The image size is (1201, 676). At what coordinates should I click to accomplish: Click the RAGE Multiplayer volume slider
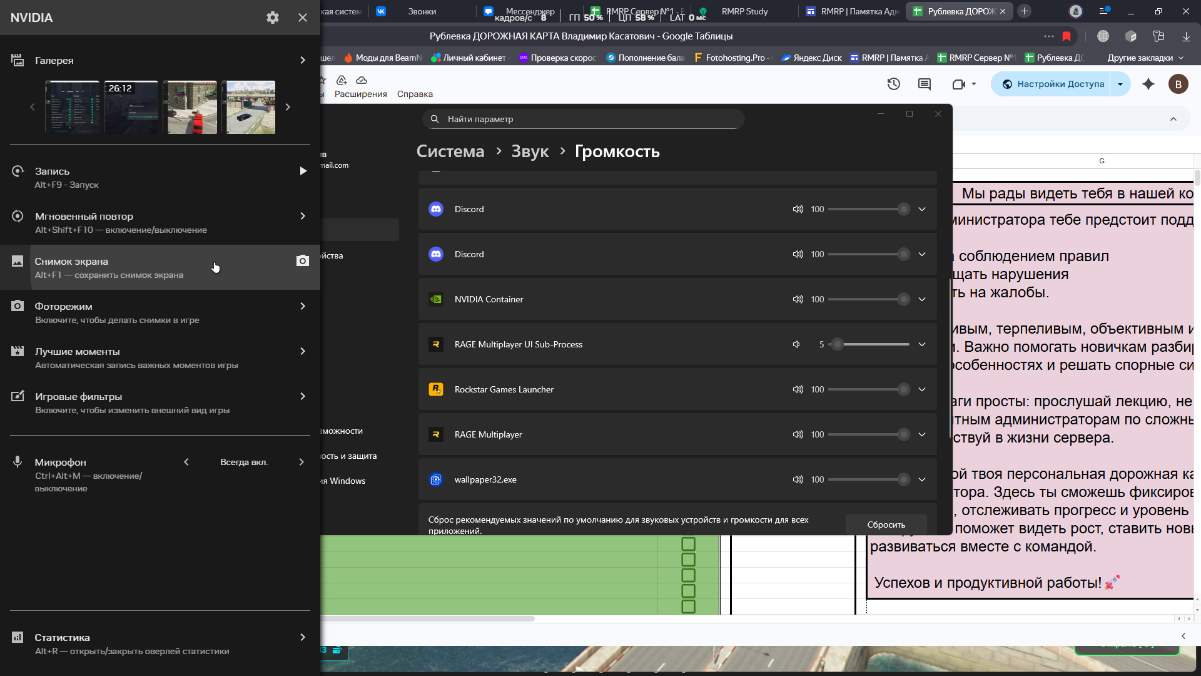click(x=868, y=434)
